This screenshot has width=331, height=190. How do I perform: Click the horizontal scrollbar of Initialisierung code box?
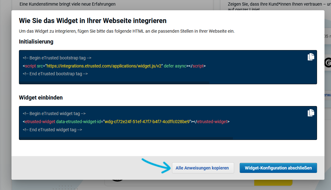pos(114,83)
